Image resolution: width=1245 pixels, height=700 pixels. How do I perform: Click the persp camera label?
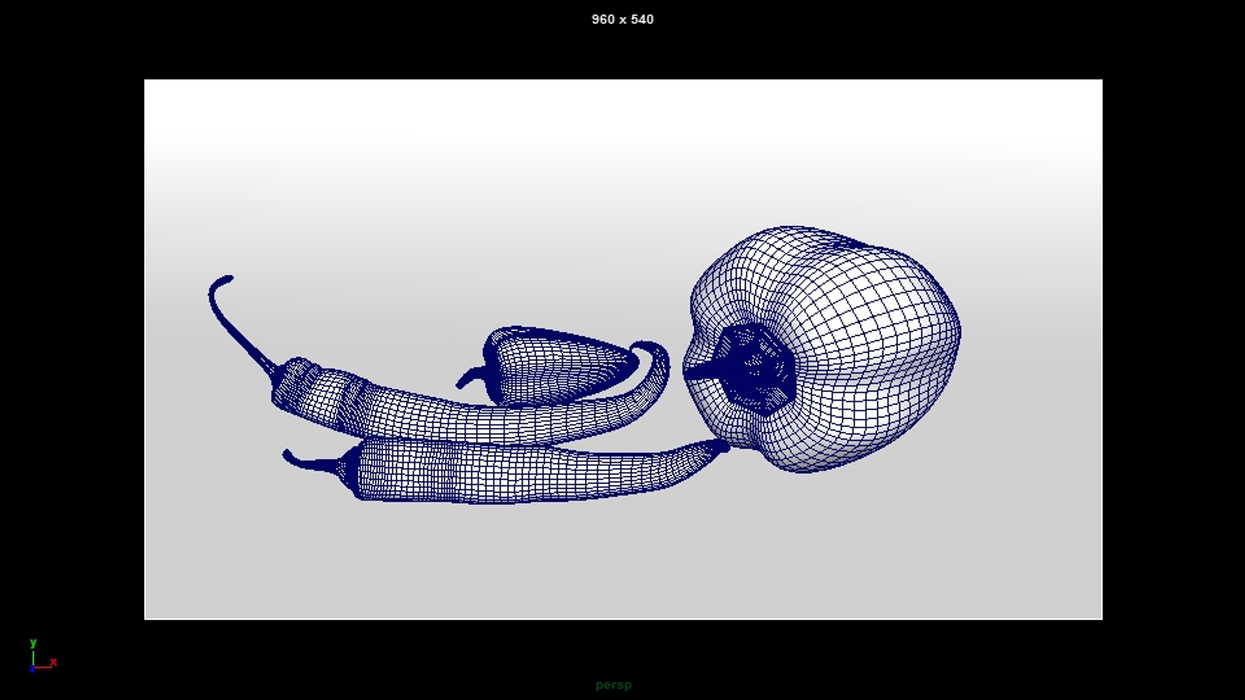pos(613,684)
